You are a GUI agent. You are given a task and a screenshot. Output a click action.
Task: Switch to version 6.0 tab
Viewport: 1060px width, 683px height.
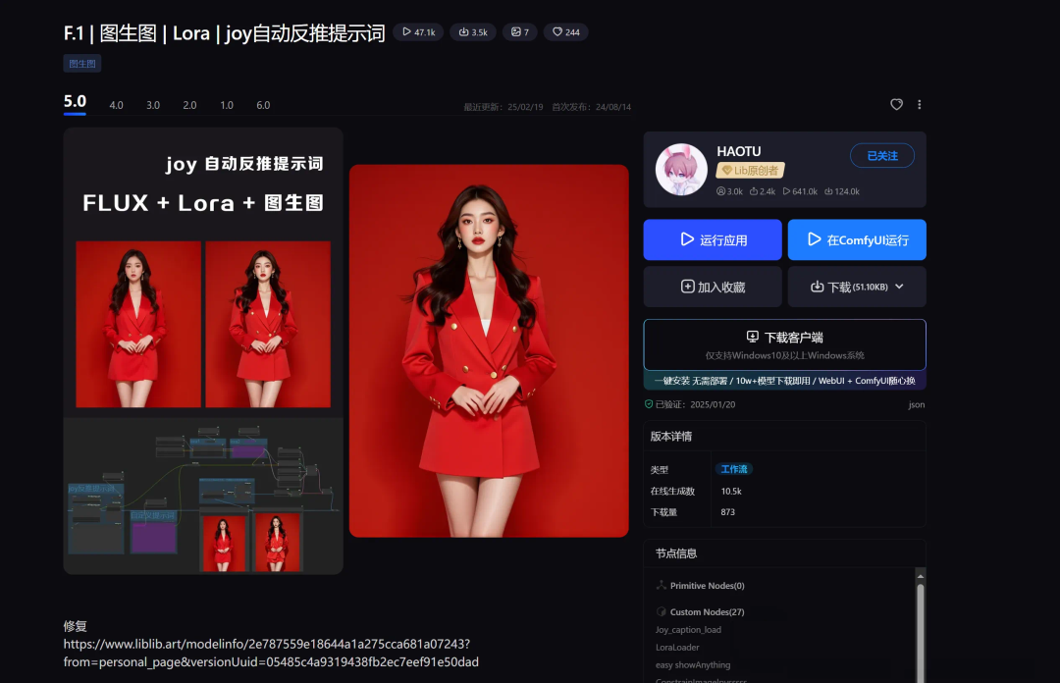click(x=263, y=106)
